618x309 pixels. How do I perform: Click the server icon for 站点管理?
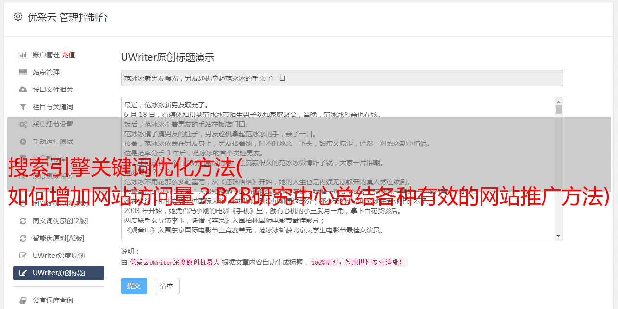(x=23, y=72)
